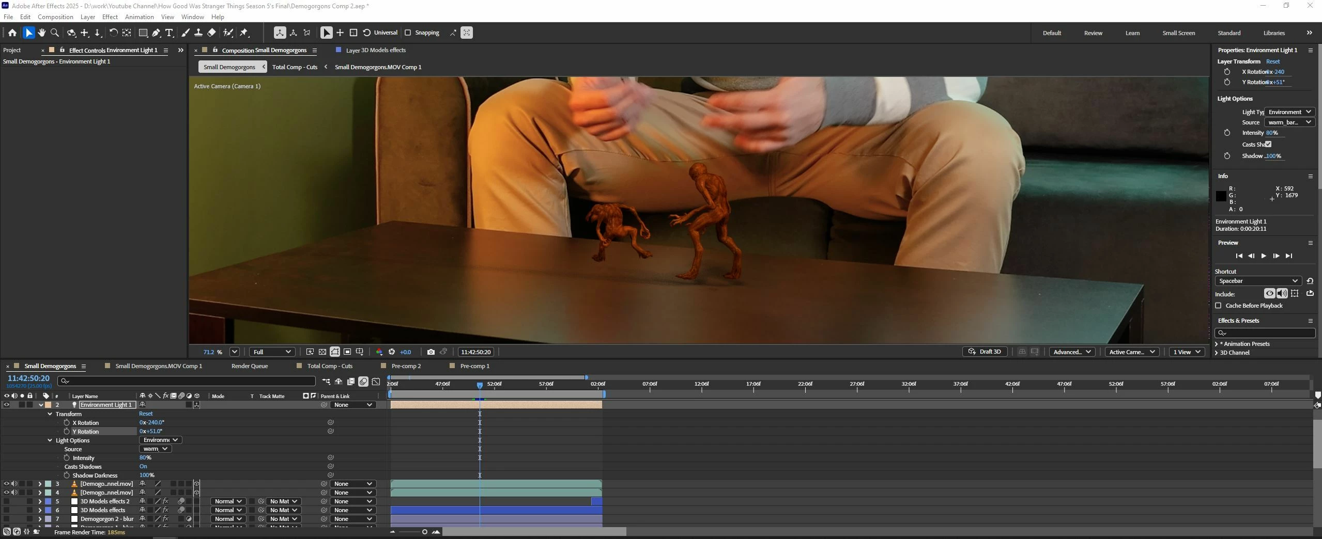The height and width of the screenshot is (539, 1322).
Task: Click the timeline zoom slider handle
Action: pos(425,532)
